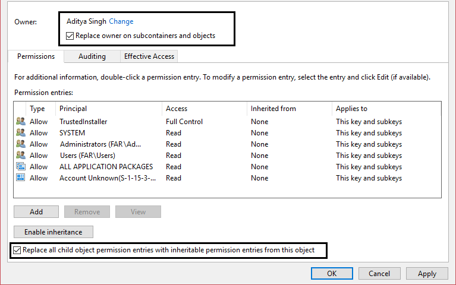This screenshot has width=456, height=285.
Task: Click the Administrators entry group icon
Action: pyautogui.click(x=21, y=144)
